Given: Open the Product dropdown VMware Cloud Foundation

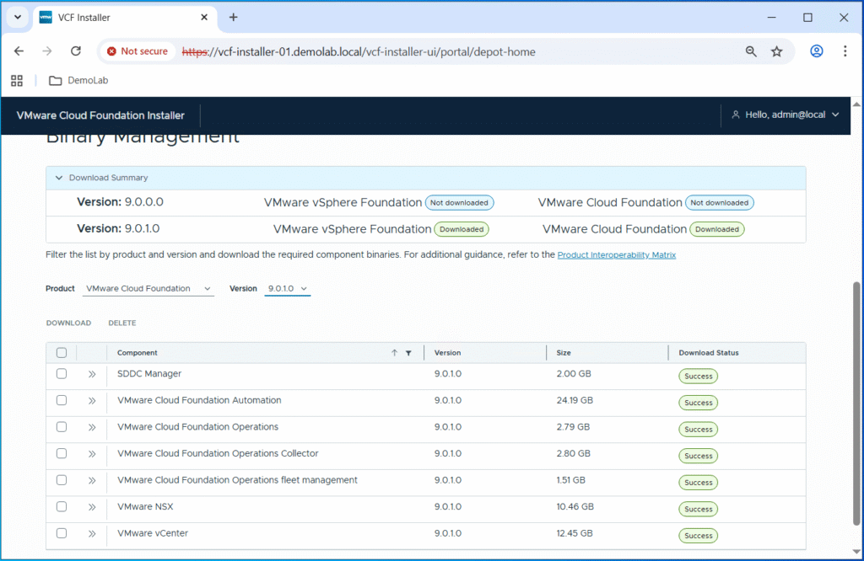Looking at the screenshot, I should 148,289.
